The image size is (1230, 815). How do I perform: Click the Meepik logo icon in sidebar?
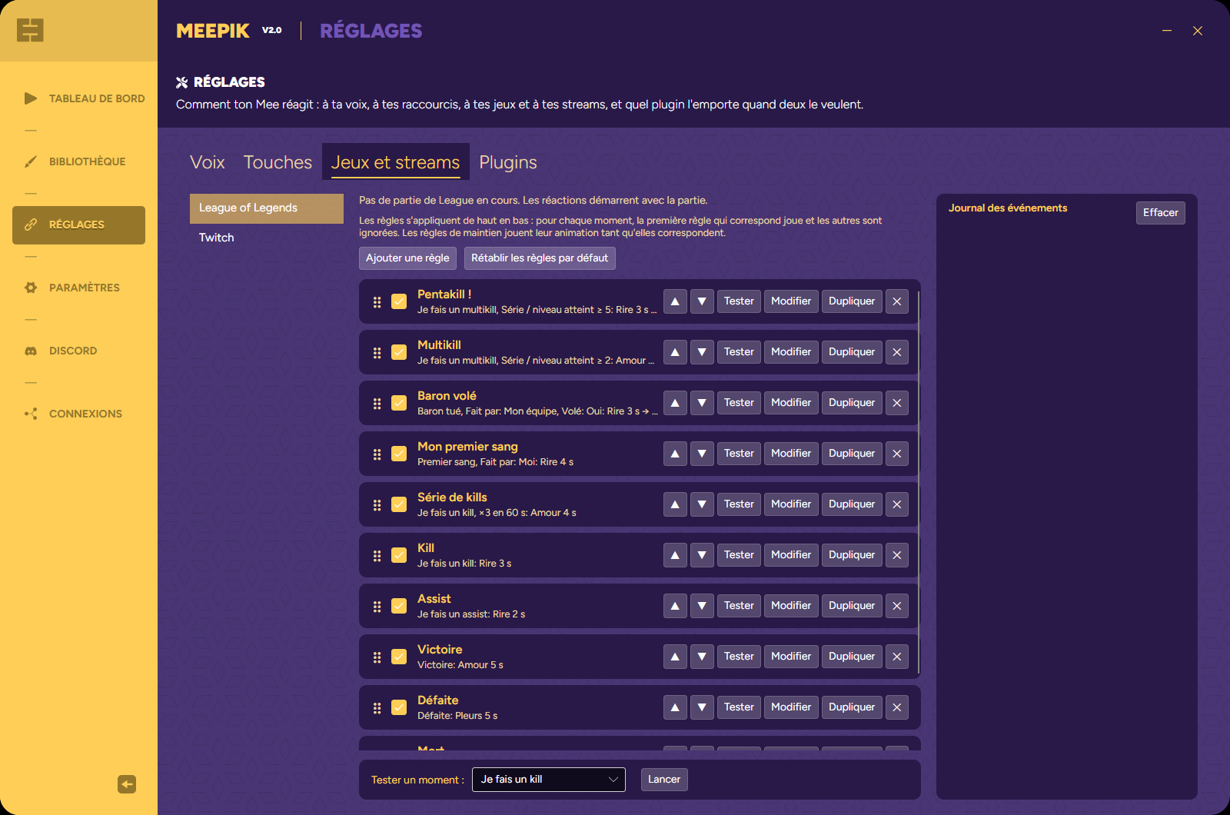click(x=30, y=30)
